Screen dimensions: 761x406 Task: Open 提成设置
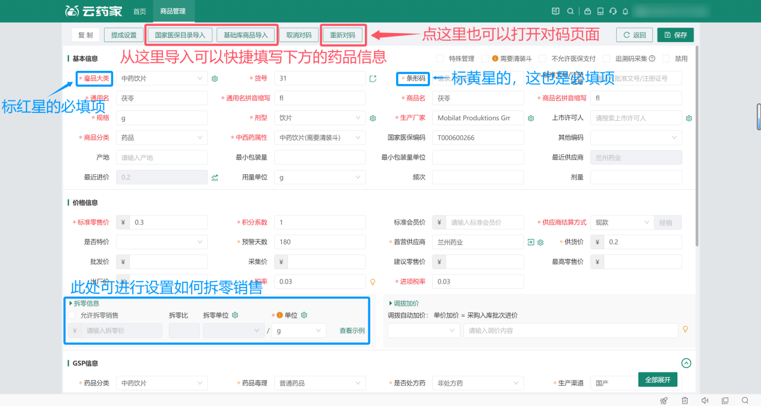124,35
